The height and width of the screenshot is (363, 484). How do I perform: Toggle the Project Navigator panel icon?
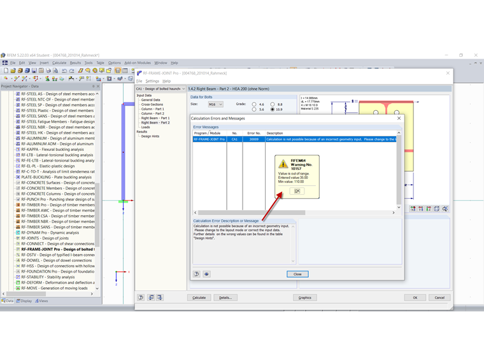[x=118, y=71]
